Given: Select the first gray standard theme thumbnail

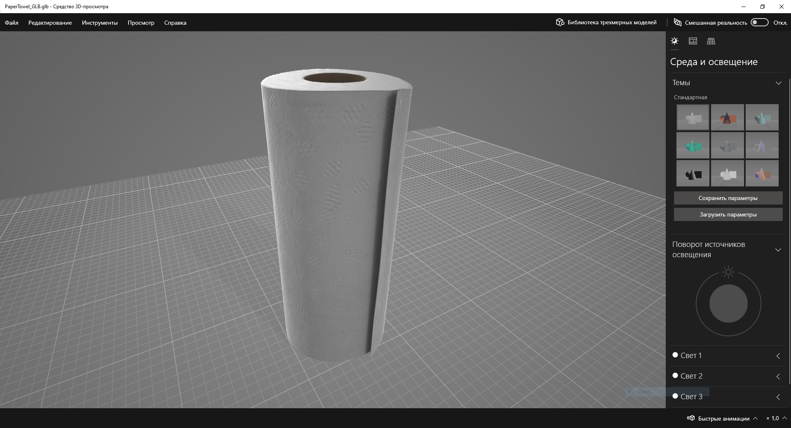Looking at the screenshot, I should coord(693,117).
